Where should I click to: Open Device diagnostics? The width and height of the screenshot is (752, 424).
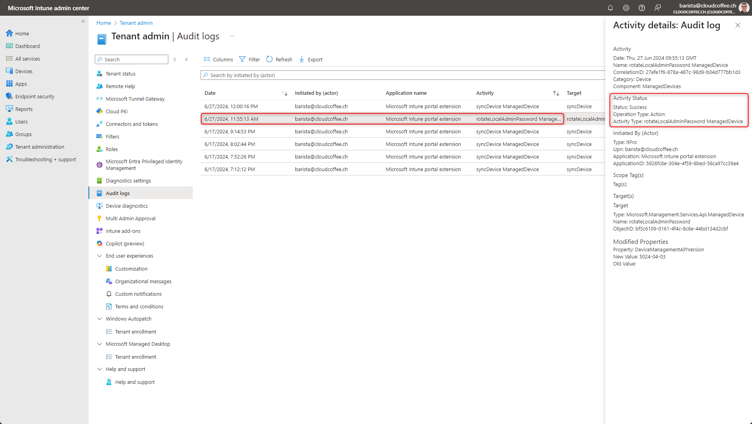tap(126, 206)
